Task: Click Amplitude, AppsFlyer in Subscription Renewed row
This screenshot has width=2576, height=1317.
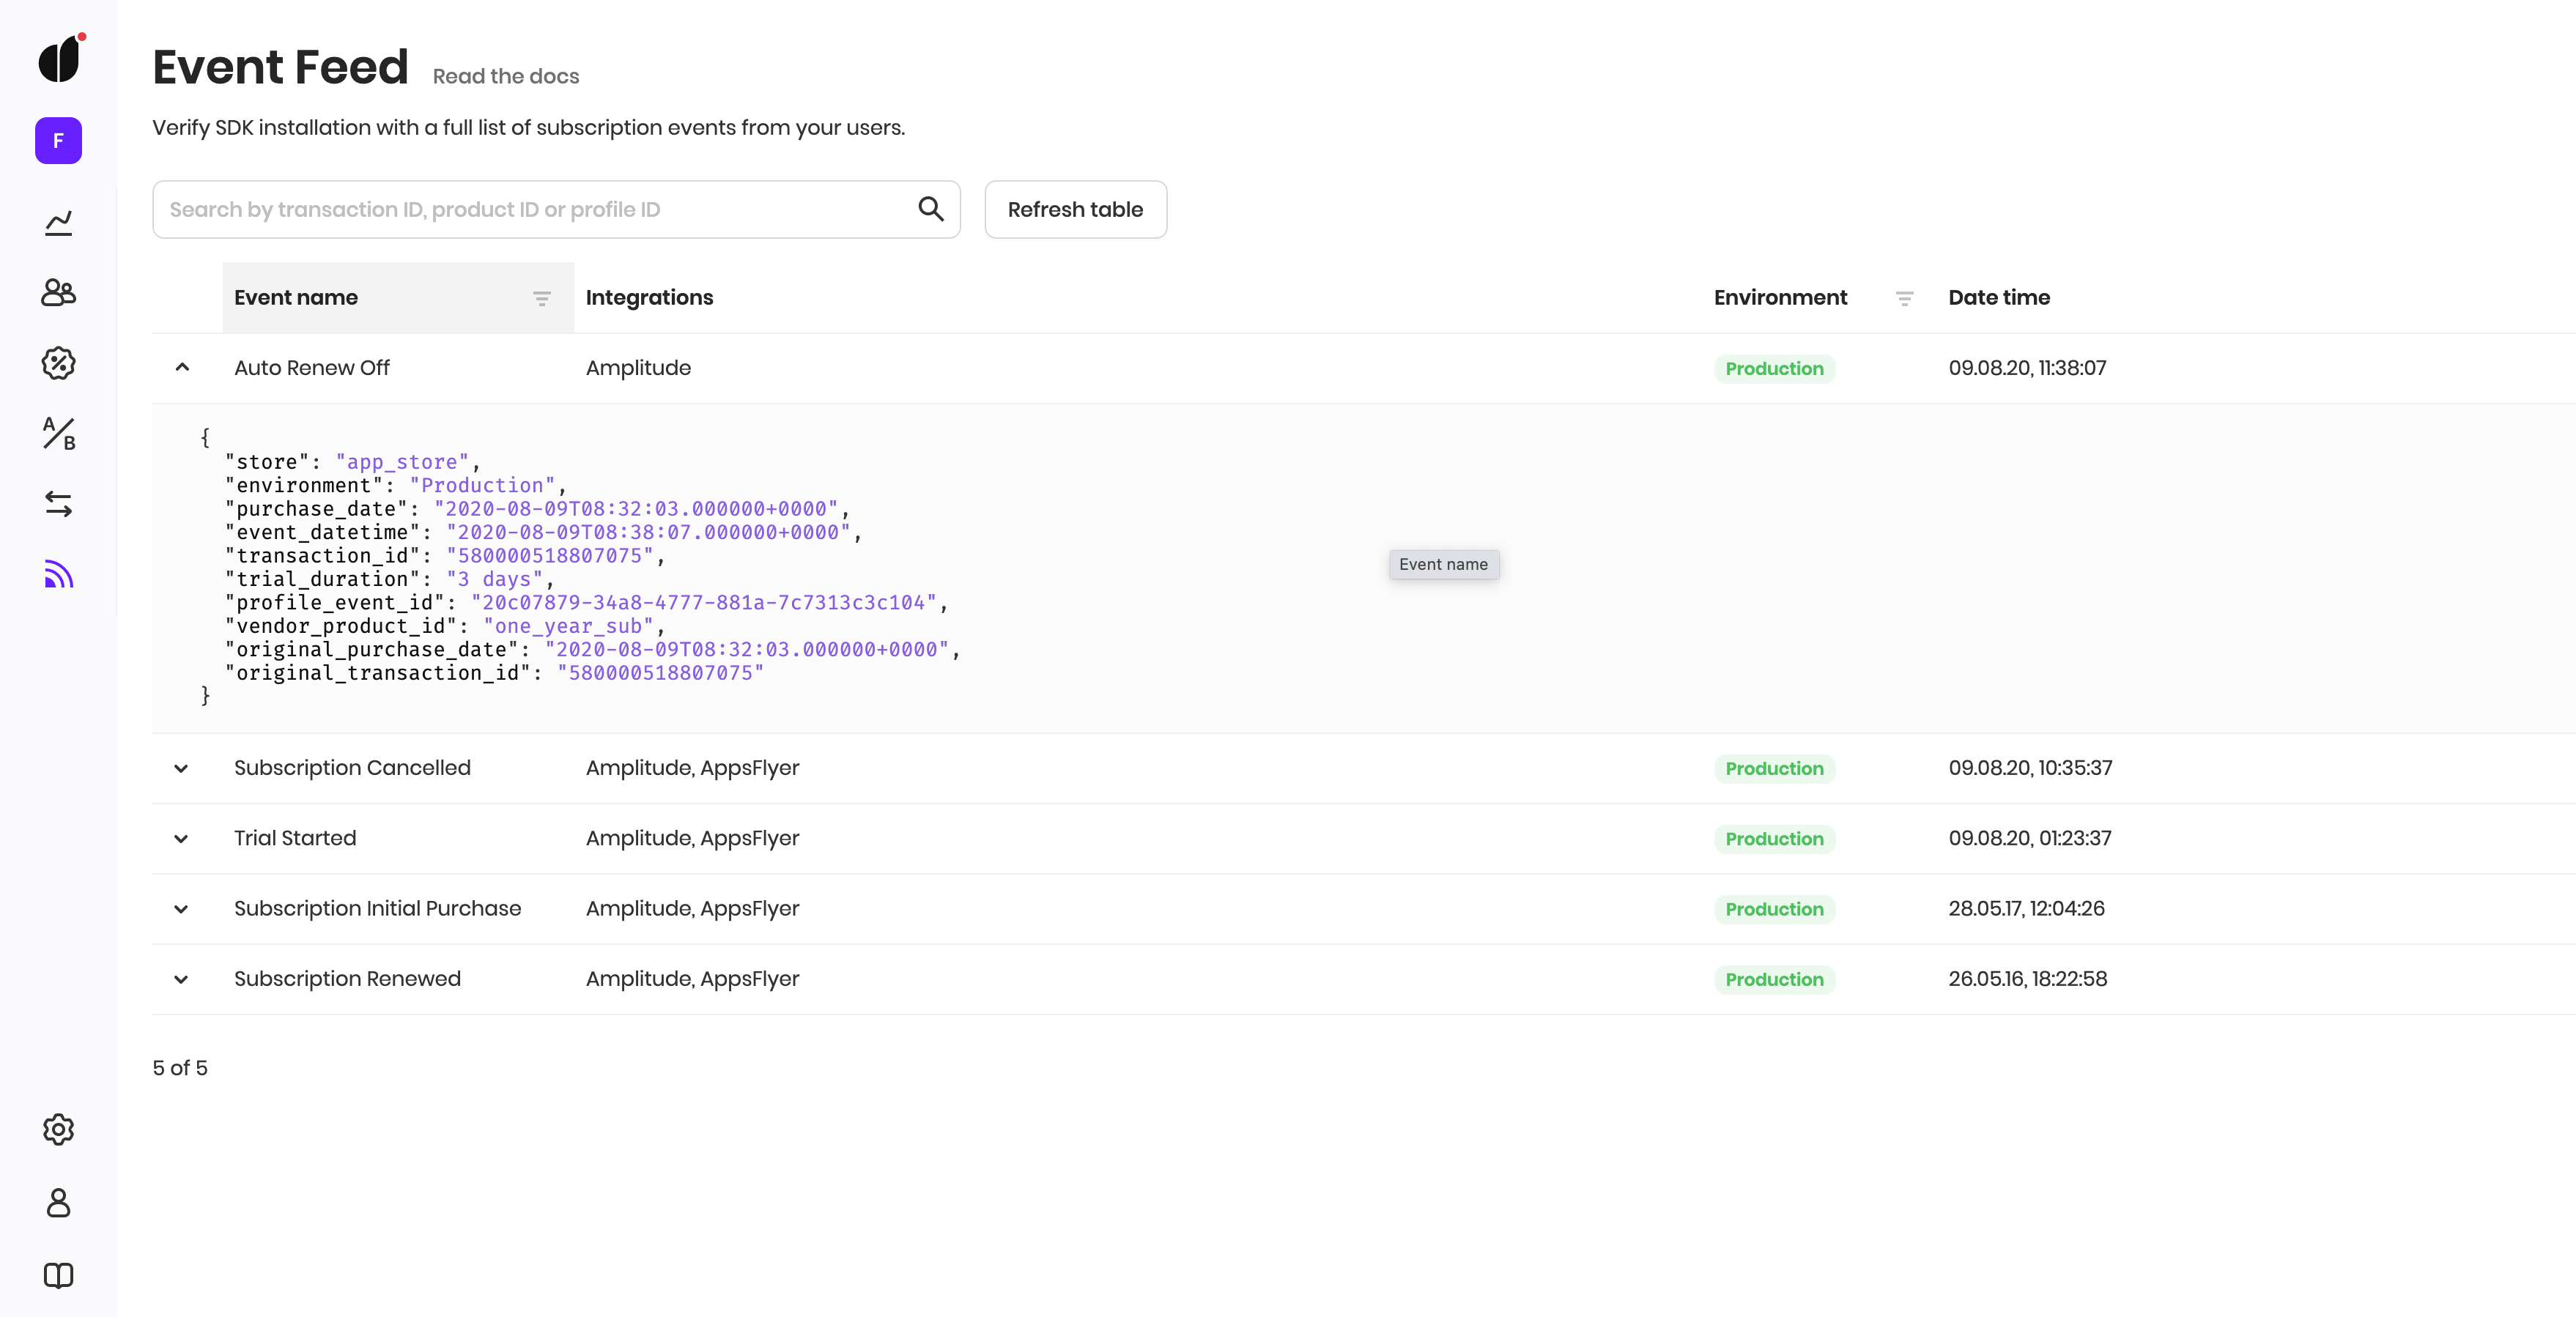Action: [692, 979]
